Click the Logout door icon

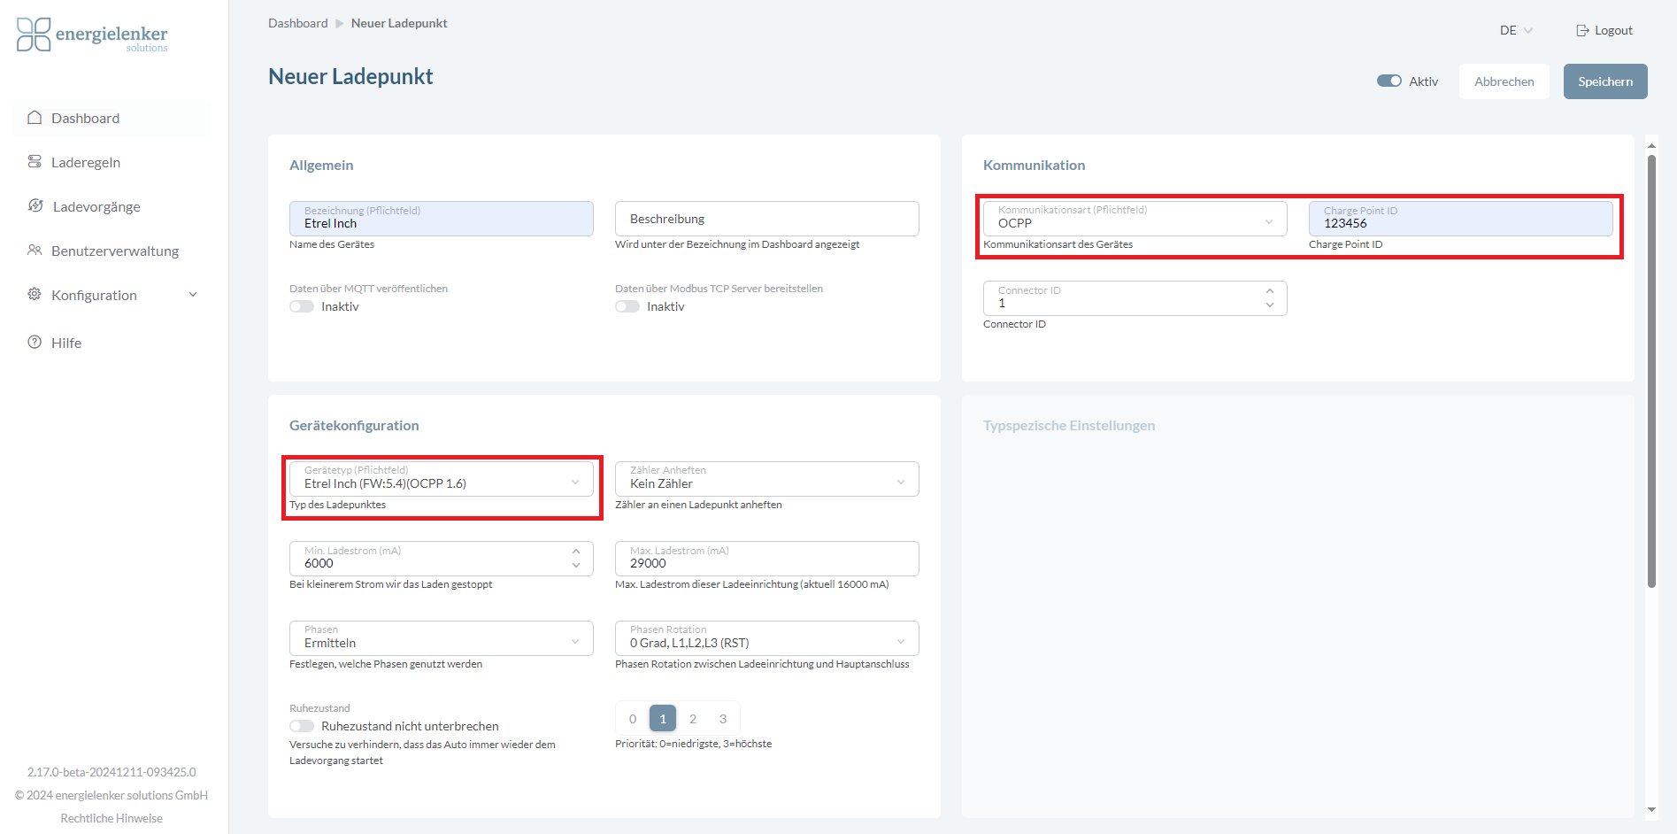1582,30
